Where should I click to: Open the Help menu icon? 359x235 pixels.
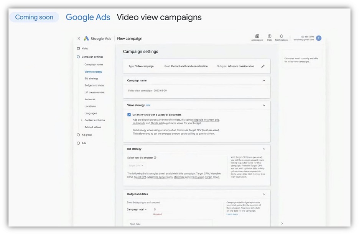269,36
